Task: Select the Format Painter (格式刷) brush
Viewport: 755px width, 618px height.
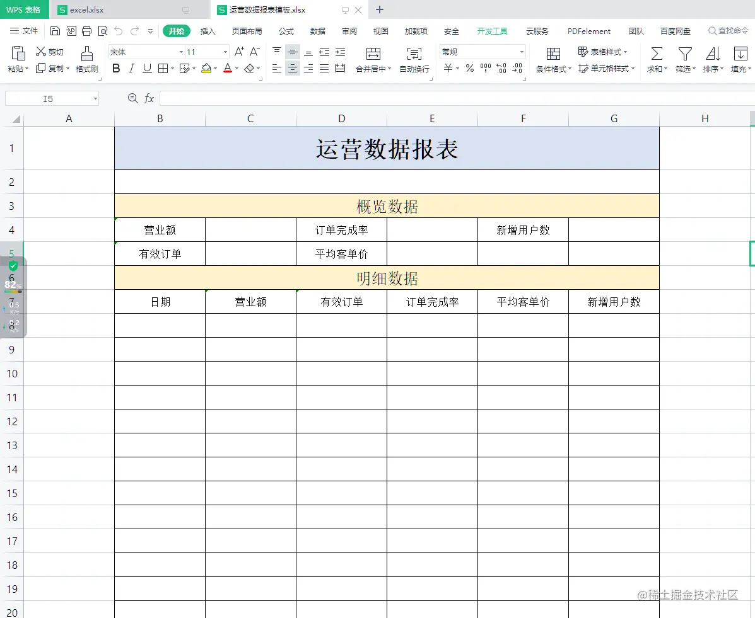Action: tap(86, 59)
